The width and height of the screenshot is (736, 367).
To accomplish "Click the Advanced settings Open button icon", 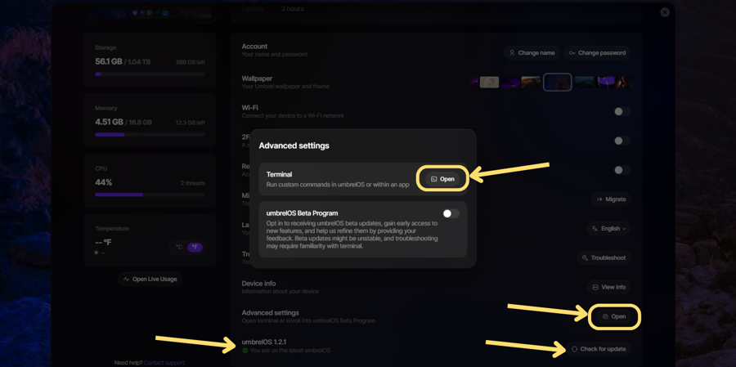I will tap(605, 317).
